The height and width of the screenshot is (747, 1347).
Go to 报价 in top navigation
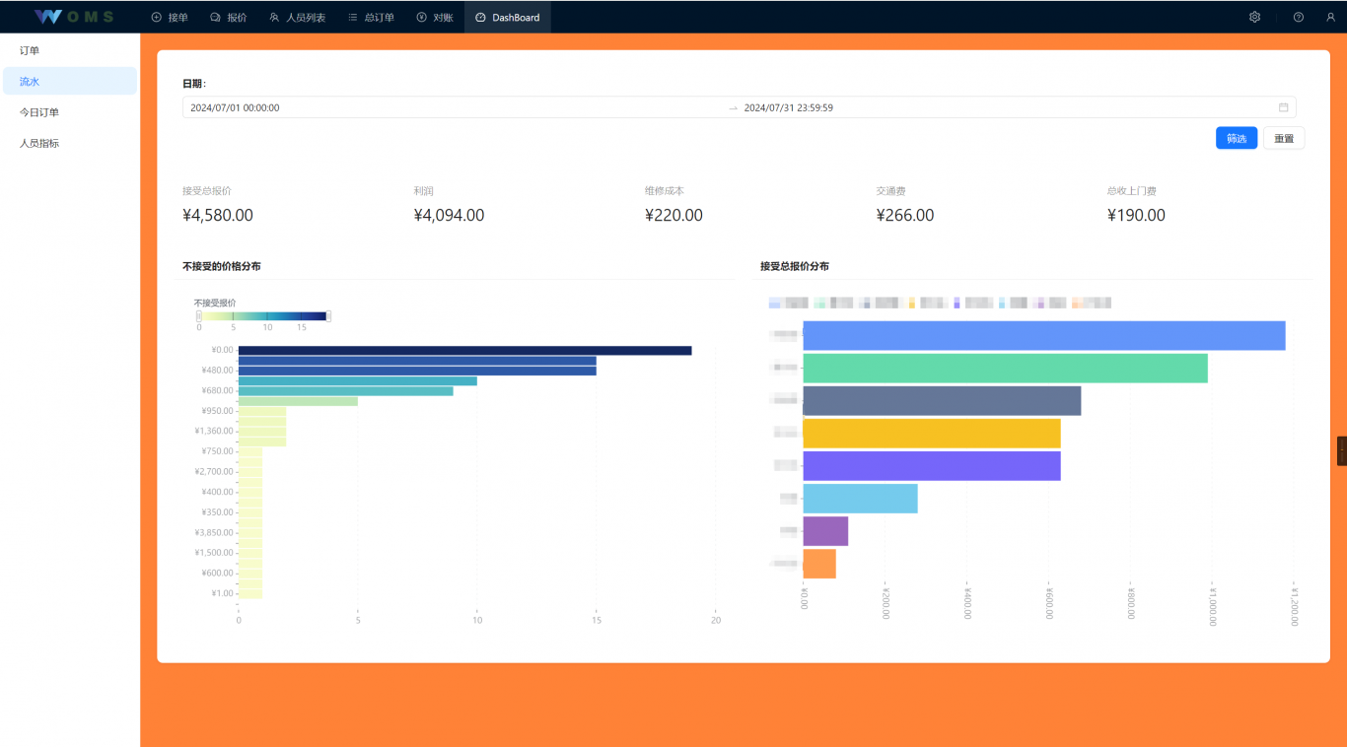point(229,17)
